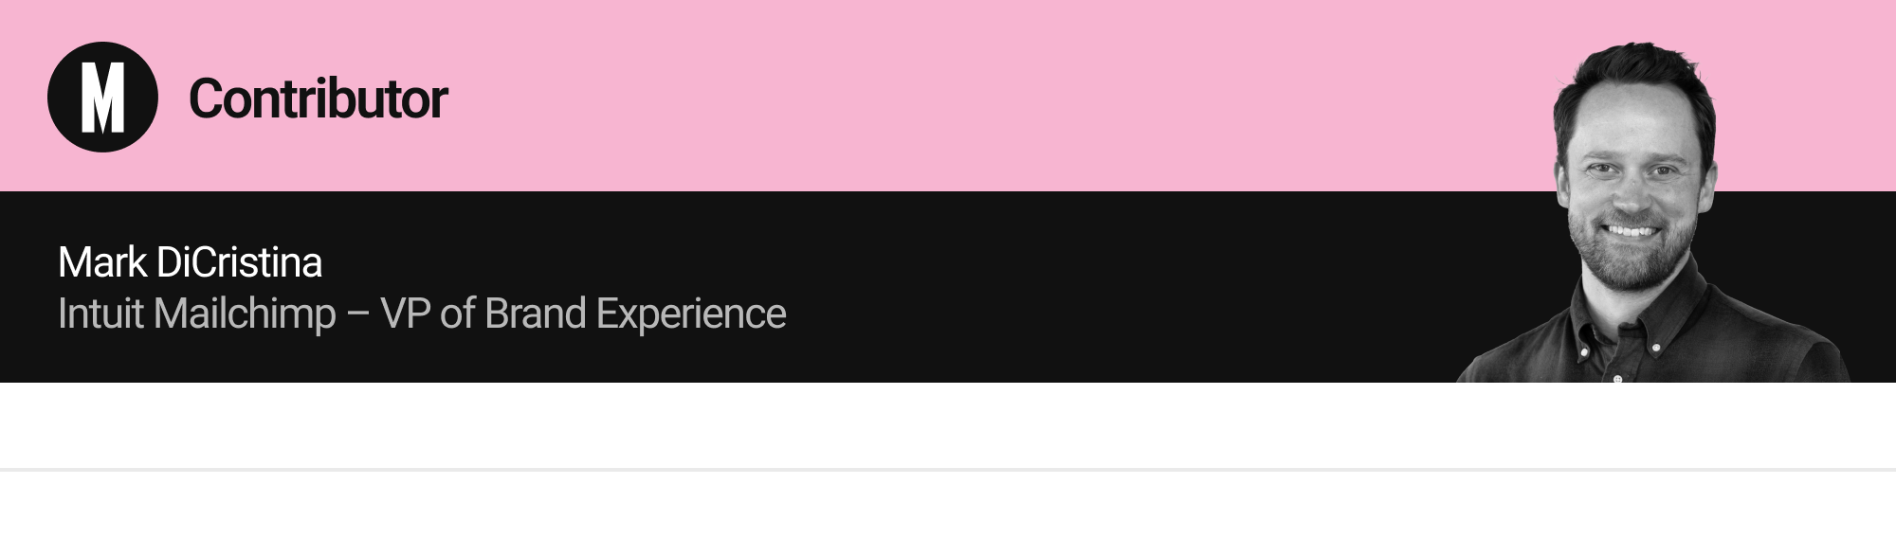Viewport: 1896px width, 538px height.
Task: Click the surname DiCristina
Action: tap(239, 262)
